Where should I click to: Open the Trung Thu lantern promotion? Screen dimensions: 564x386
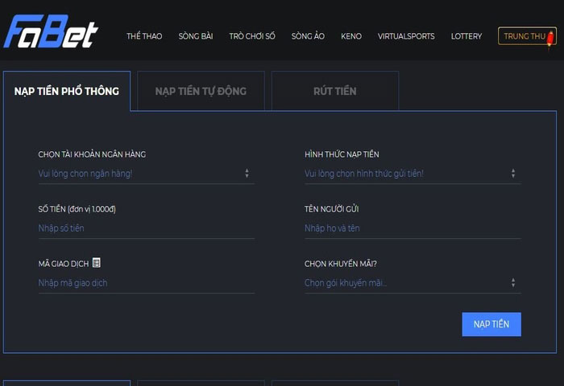point(528,36)
